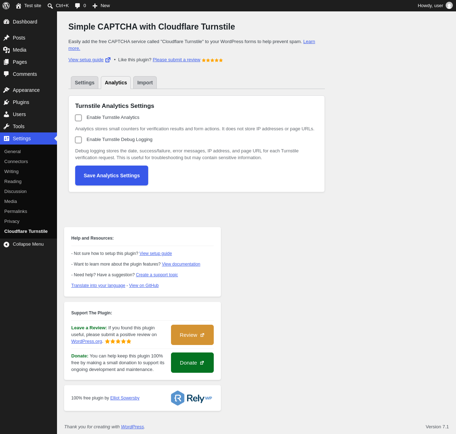Open the Plugins plug icon
Viewport: 456px width, 434px height.
pyautogui.click(x=6, y=102)
